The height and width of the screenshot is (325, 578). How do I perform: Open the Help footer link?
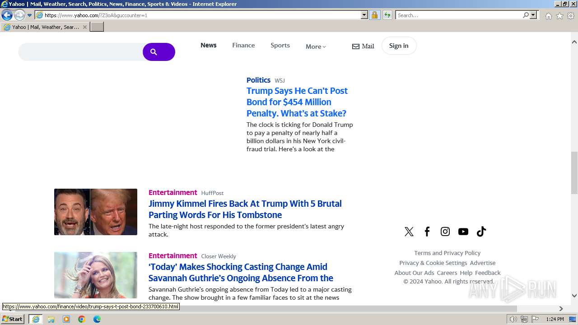(466, 273)
